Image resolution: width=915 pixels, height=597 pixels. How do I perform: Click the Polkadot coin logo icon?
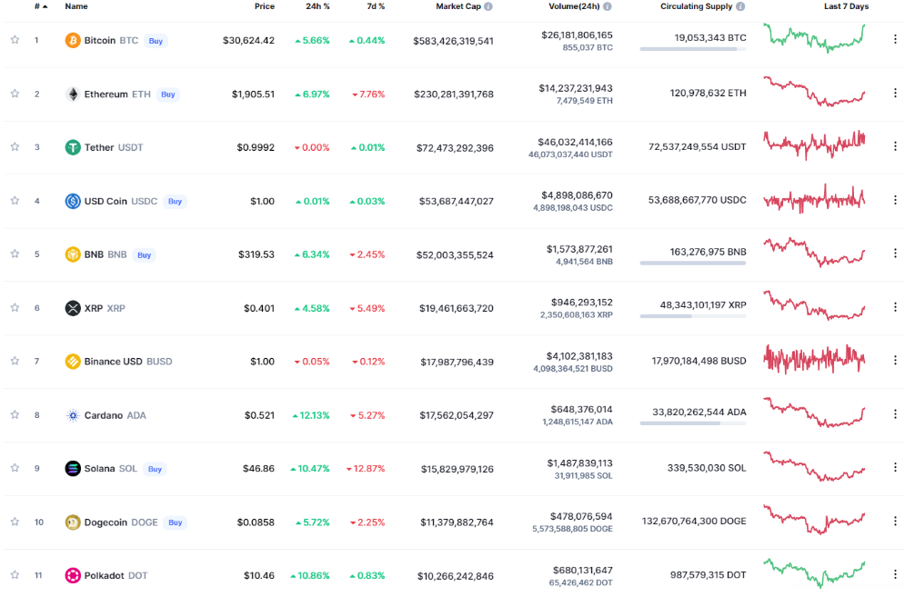(x=73, y=575)
